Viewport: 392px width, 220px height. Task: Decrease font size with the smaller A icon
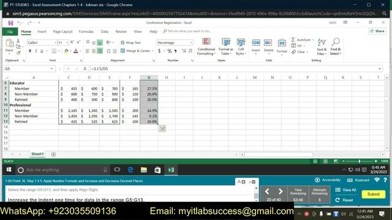[78, 42]
